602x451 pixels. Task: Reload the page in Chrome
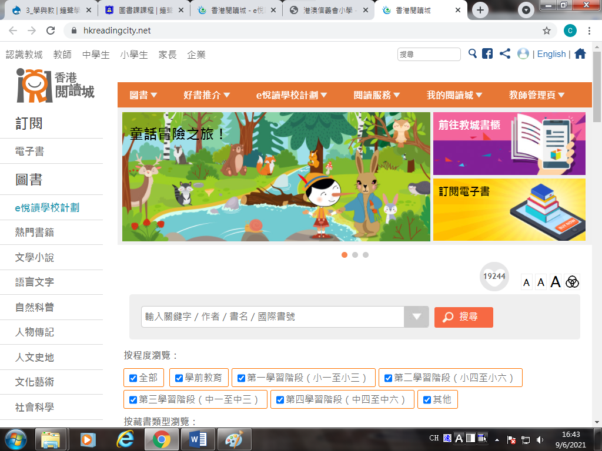(x=51, y=31)
